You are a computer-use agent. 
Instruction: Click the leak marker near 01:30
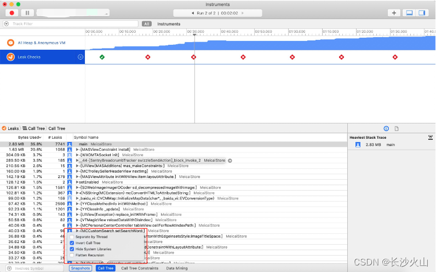pos(395,57)
